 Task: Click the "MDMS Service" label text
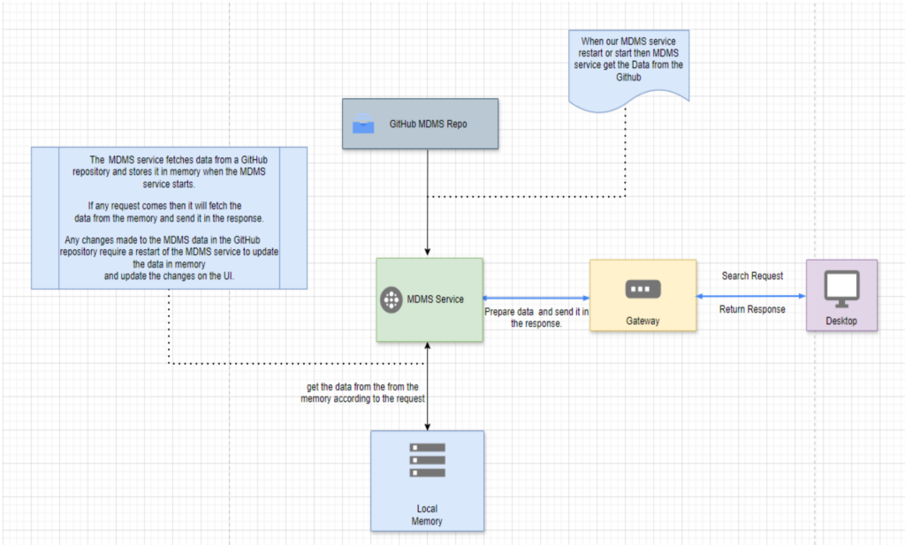point(435,300)
